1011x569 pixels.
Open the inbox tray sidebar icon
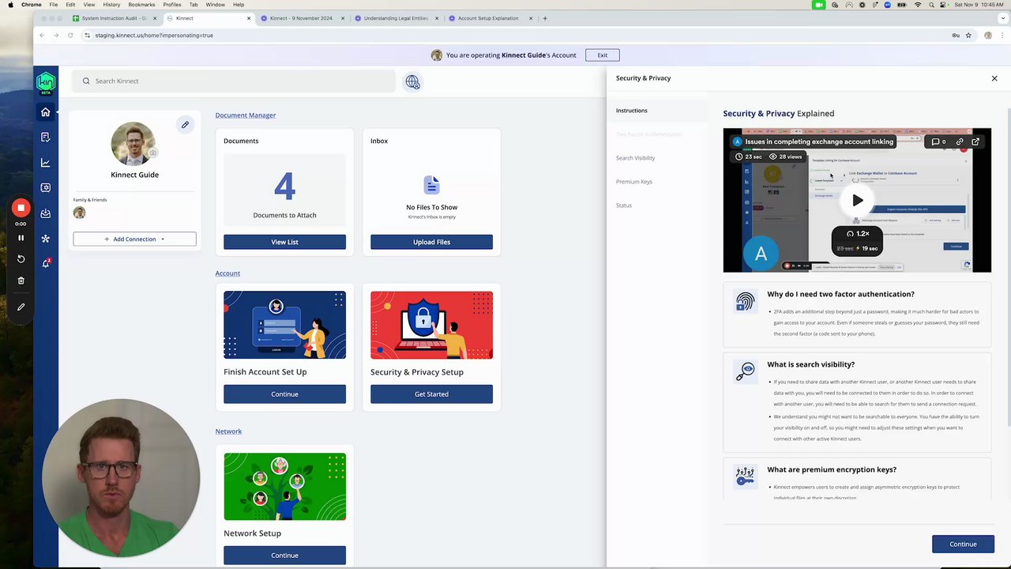pyautogui.click(x=45, y=213)
